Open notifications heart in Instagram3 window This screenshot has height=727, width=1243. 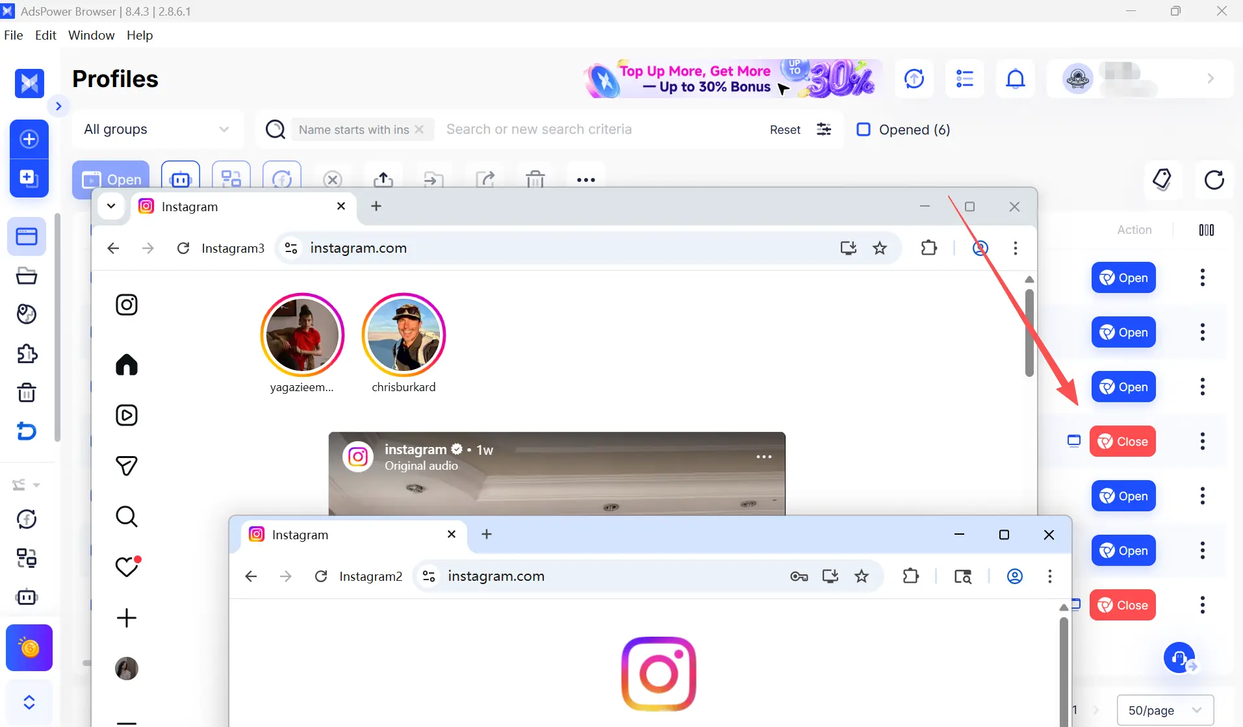pos(127,567)
